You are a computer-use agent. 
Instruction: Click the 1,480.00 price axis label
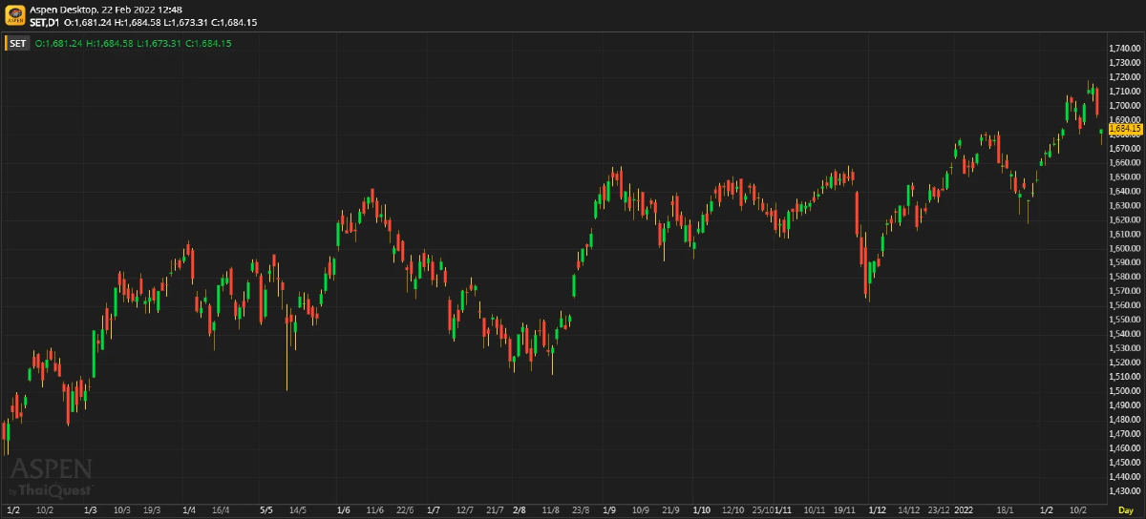pyautogui.click(x=1126, y=420)
